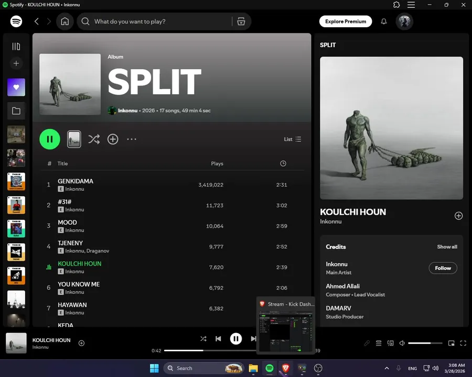Go back with the left arrow
The height and width of the screenshot is (377, 472).
(x=36, y=21)
